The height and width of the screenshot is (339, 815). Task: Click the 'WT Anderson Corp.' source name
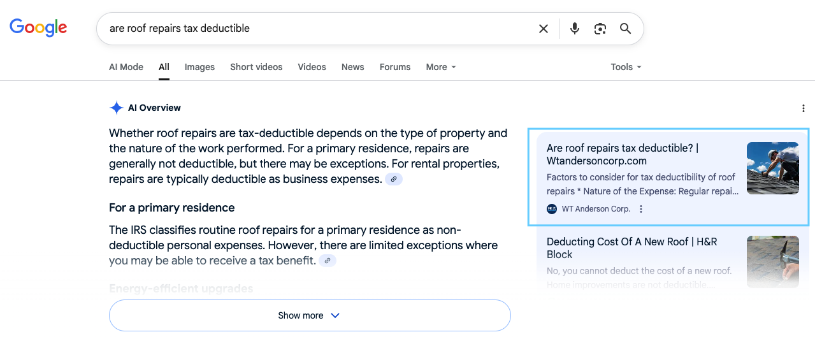tap(596, 209)
